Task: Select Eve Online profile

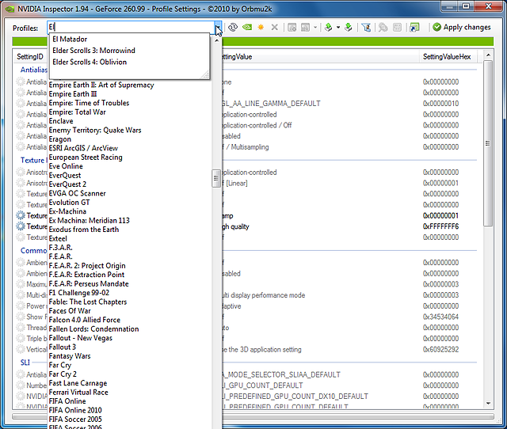Action: point(66,166)
